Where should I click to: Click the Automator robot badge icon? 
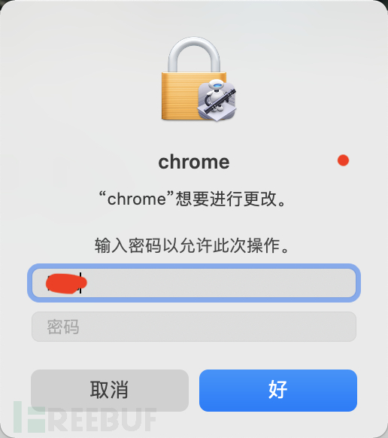point(217,101)
